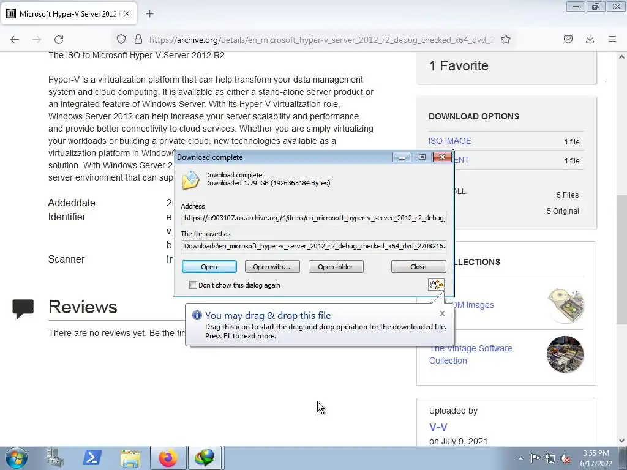Click the Addeddate label

[72, 203]
